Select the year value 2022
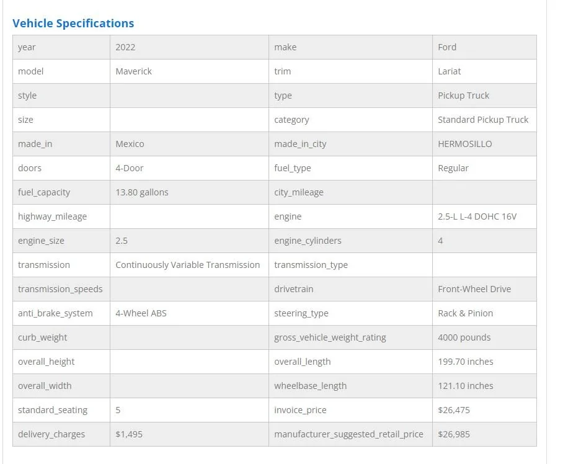 (125, 47)
